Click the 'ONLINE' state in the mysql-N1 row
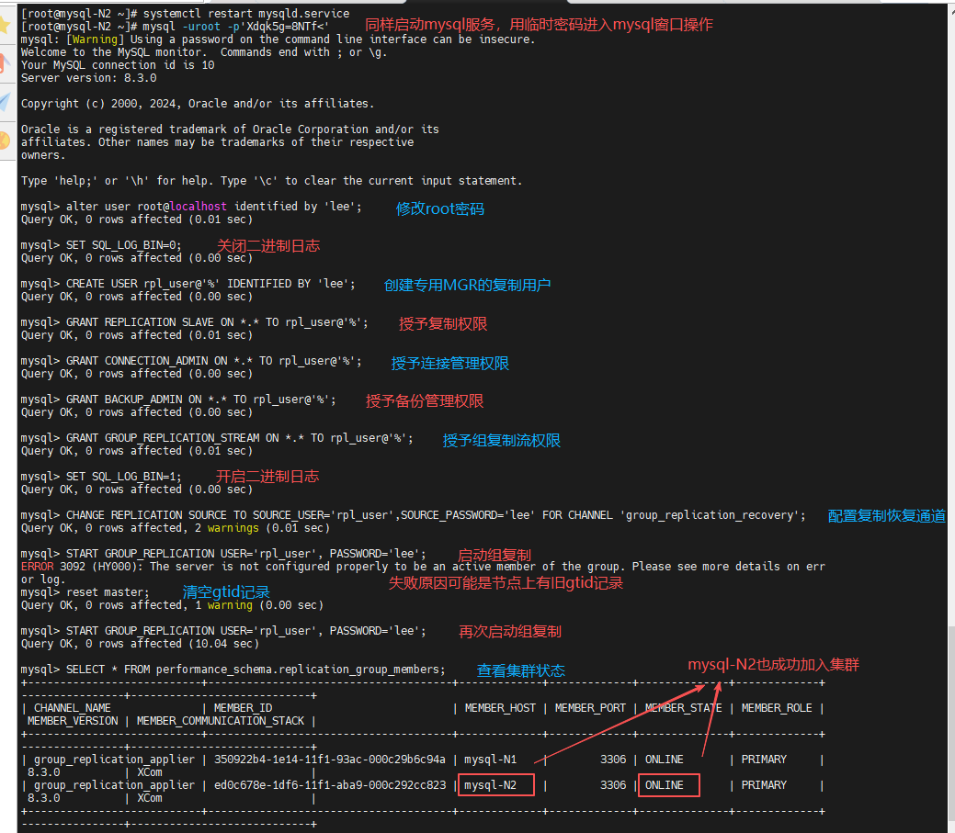The width and height of the screenshot is (955, 833). (664, 760)
